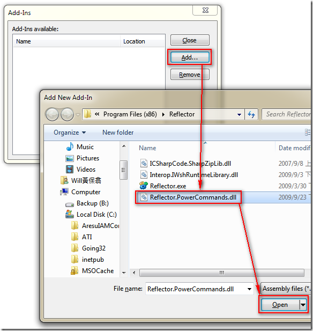
Task: Click the navigation pane scroll down arrow
Action: pos(124,273)
